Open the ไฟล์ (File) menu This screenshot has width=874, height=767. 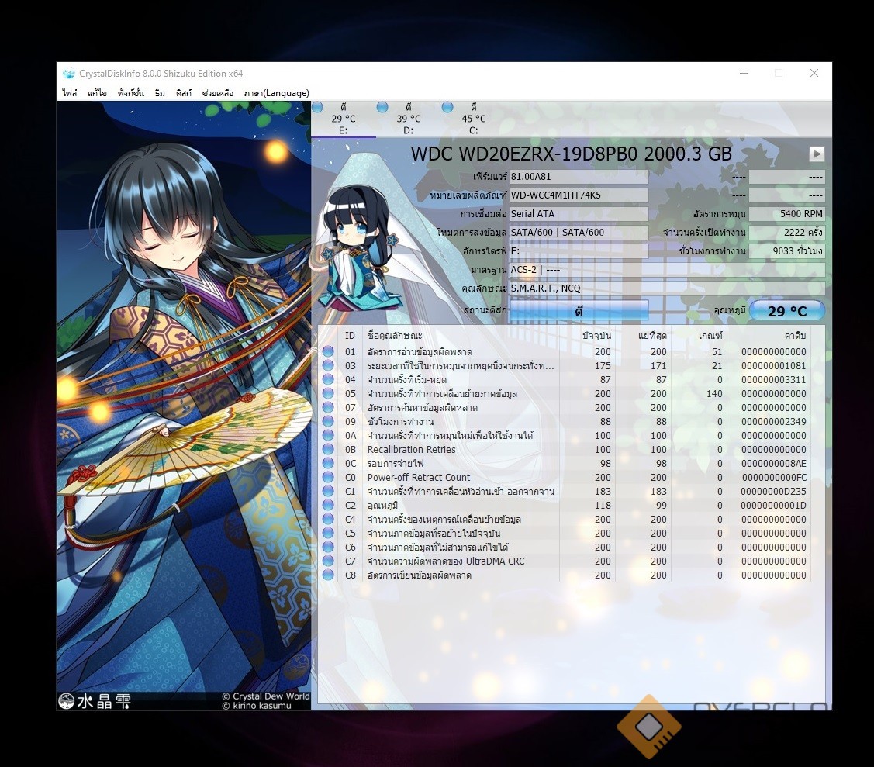[70, 93]
